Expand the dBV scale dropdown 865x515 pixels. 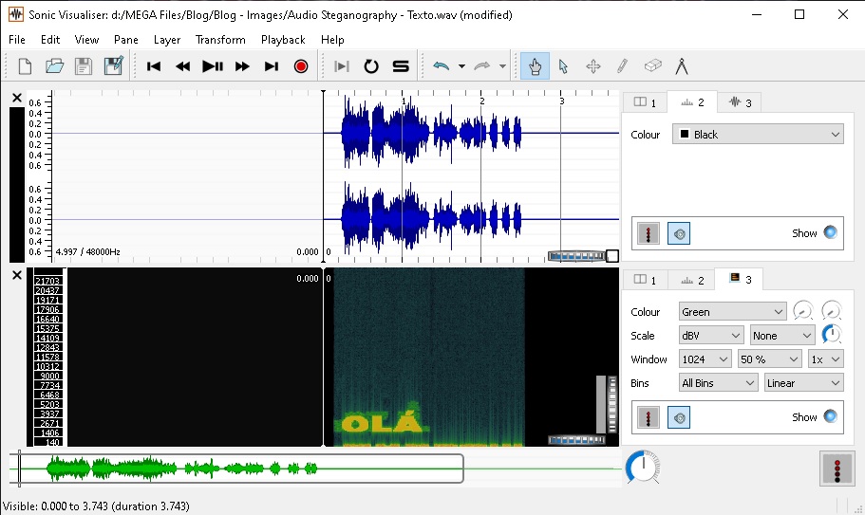pos(711,336)
